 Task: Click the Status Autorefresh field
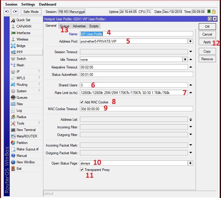coord(136,75)
